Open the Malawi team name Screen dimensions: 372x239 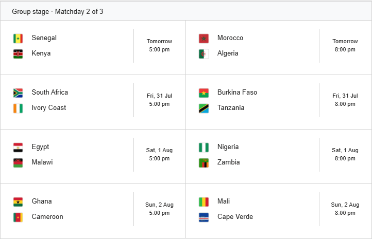tap(42, 162)
